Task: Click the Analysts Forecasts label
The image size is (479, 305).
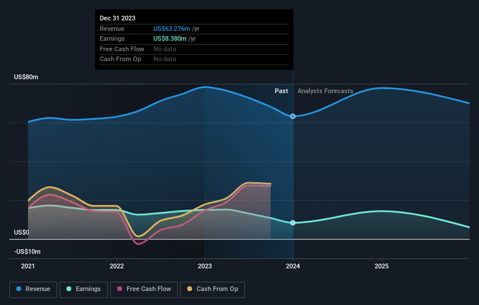Action: 326,91
